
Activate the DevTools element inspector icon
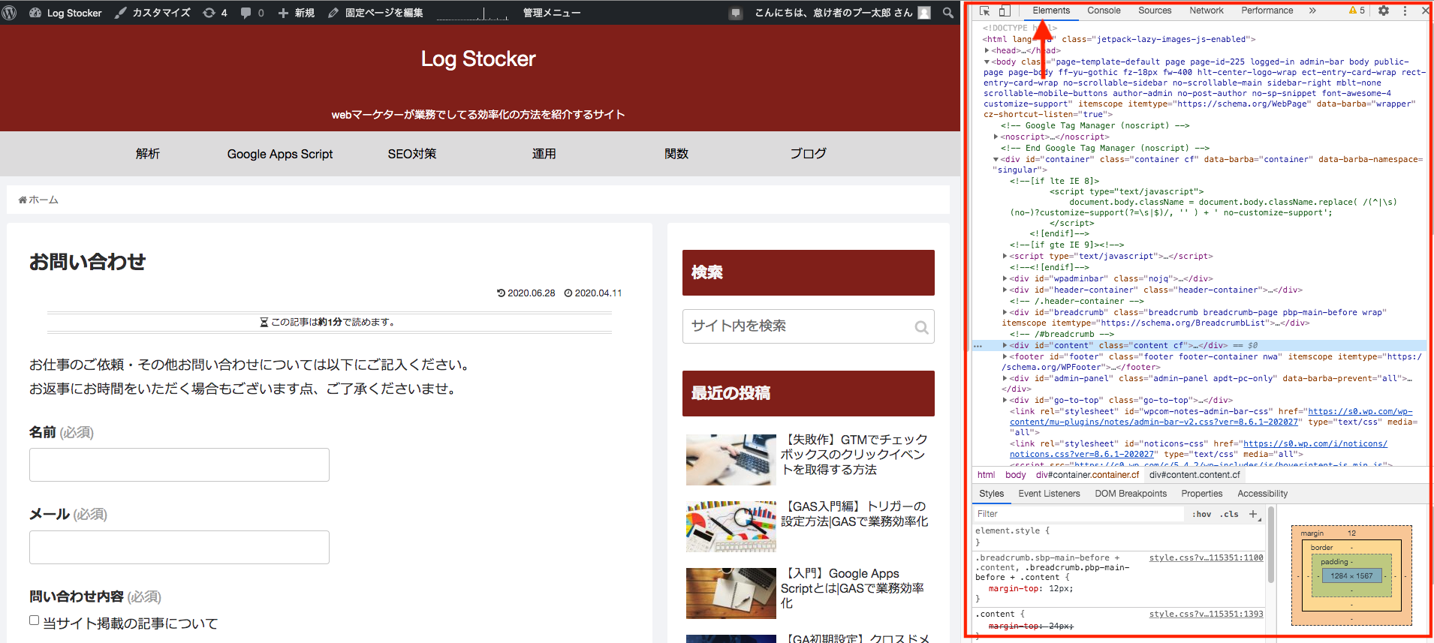coord(984,11)
